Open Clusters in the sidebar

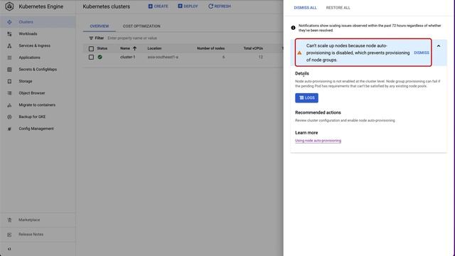pos(38,22)
